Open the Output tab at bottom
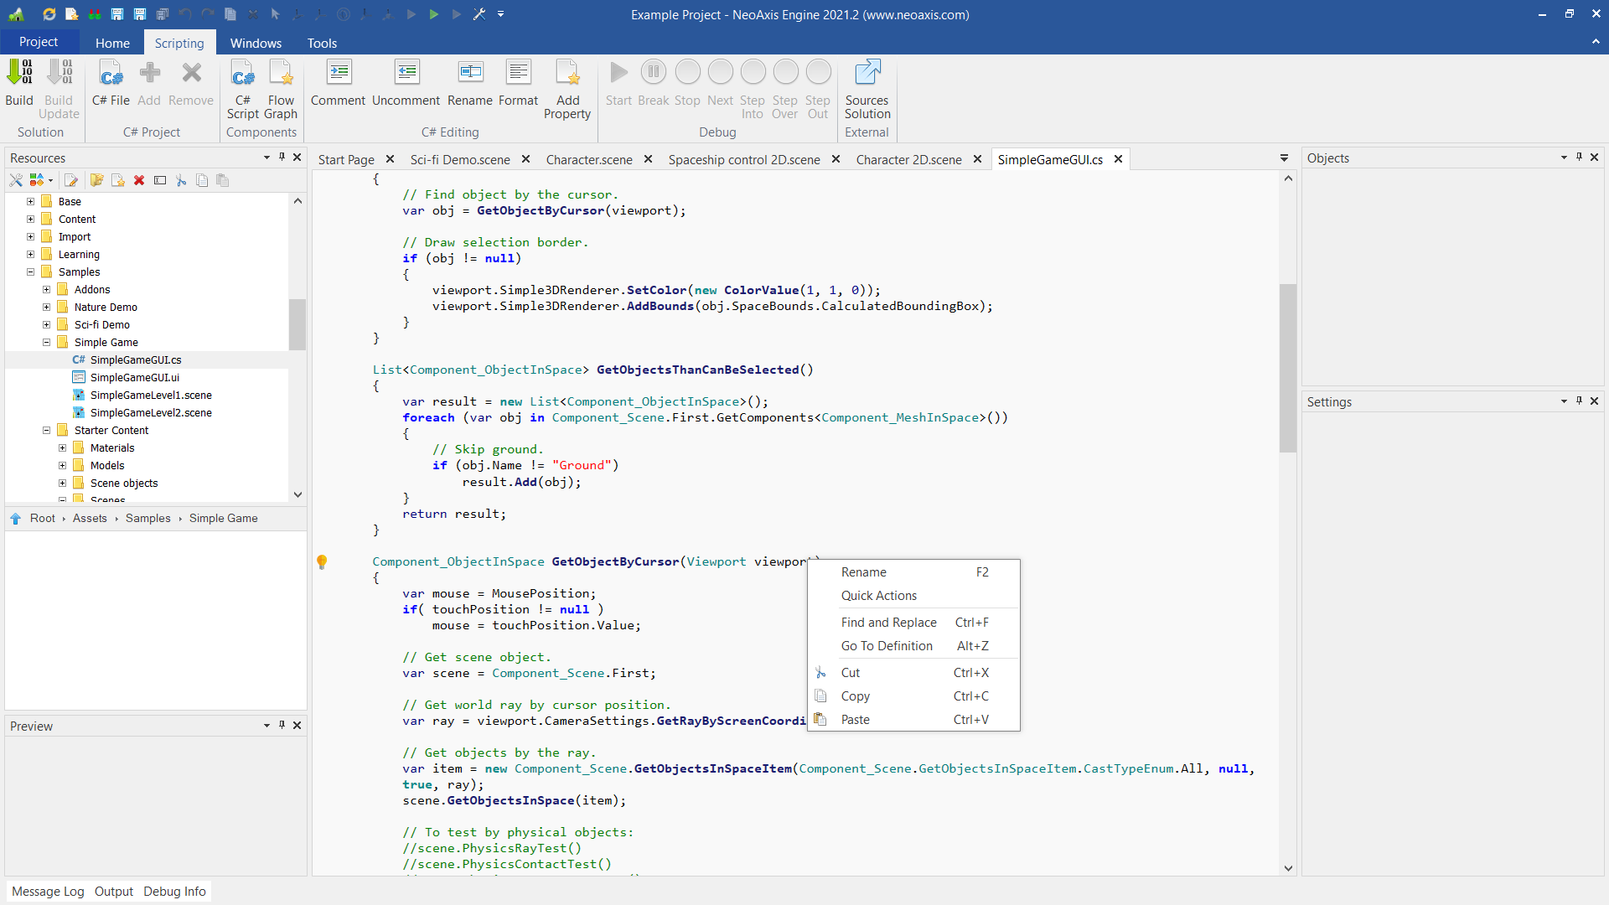This screenshot has height=905, width=1609. coord(114,892)
